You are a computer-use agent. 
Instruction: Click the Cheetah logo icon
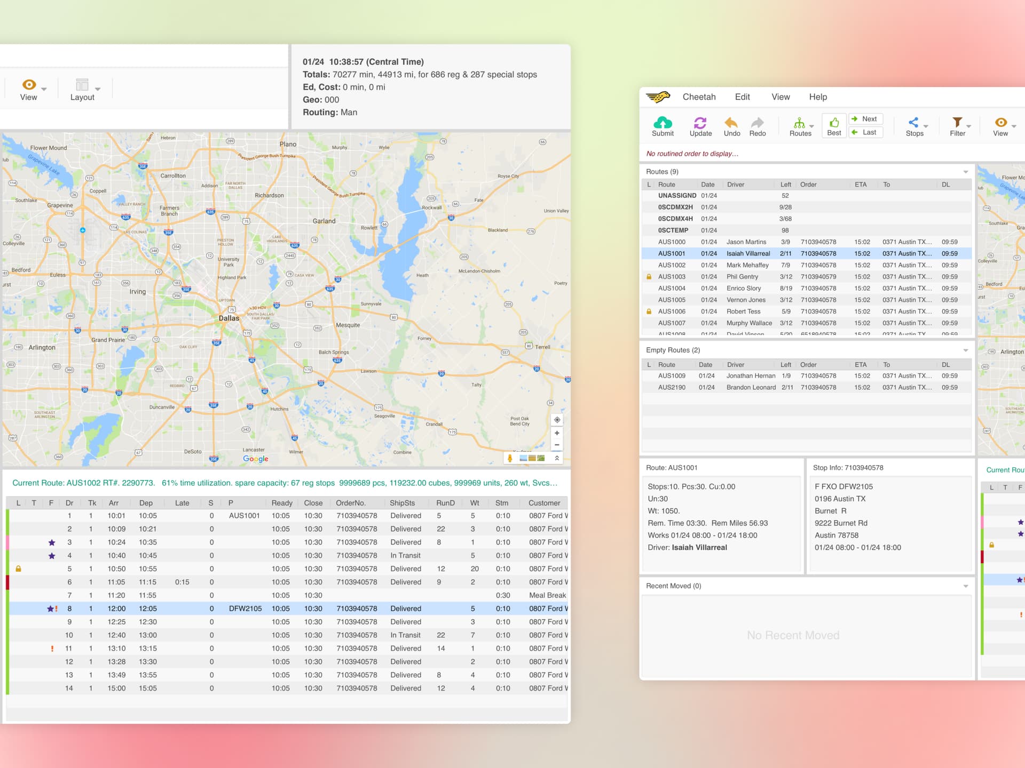point(658,97)
